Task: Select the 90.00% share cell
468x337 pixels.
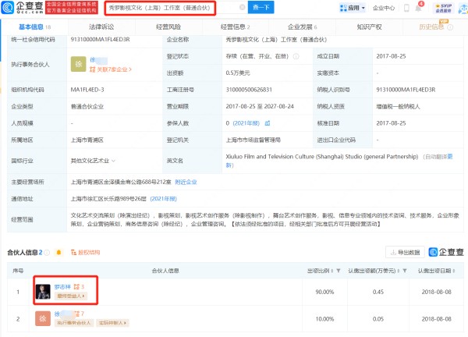Action: click(324, 292)
